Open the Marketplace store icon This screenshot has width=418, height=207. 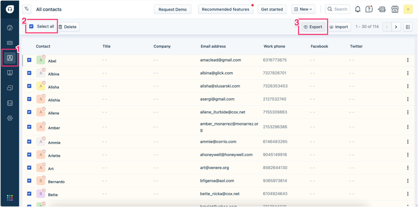[x=395, y=9]
